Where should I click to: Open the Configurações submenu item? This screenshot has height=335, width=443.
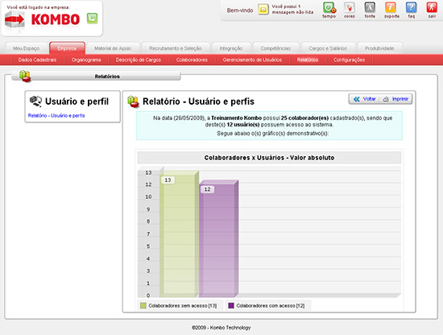click(x=349, y=60)
